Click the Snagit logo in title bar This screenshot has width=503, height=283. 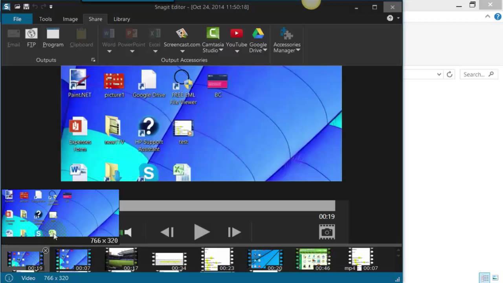point(6,7)
